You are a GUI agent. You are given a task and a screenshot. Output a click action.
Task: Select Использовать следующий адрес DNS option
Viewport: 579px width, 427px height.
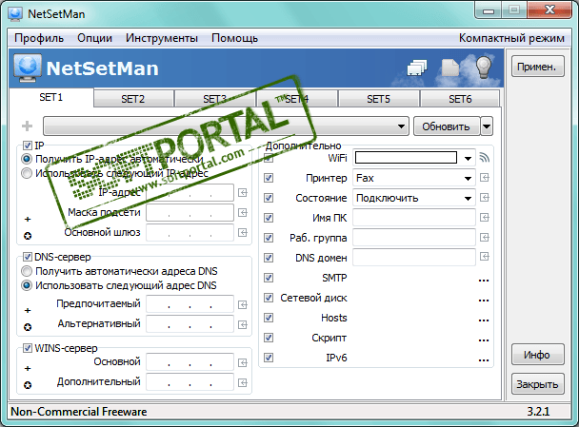pyautogui.click(x=27, y=285)
